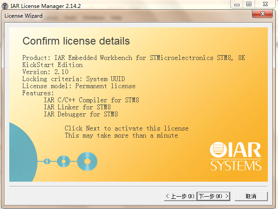The height and width of the screenshot is (209, 278).
Task: Minimize the IAR License Manager window
Action: coord(237,4)
